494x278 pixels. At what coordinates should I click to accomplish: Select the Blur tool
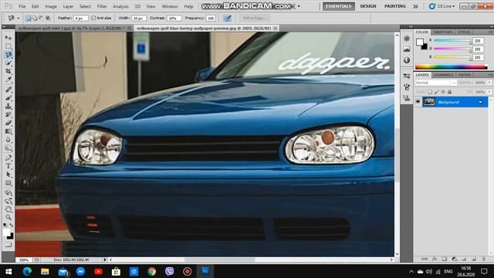pos(8,141)
